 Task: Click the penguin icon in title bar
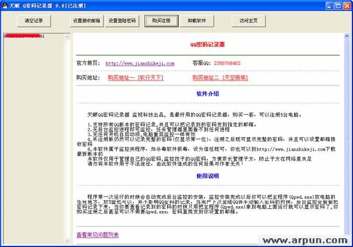pos(4,6)
